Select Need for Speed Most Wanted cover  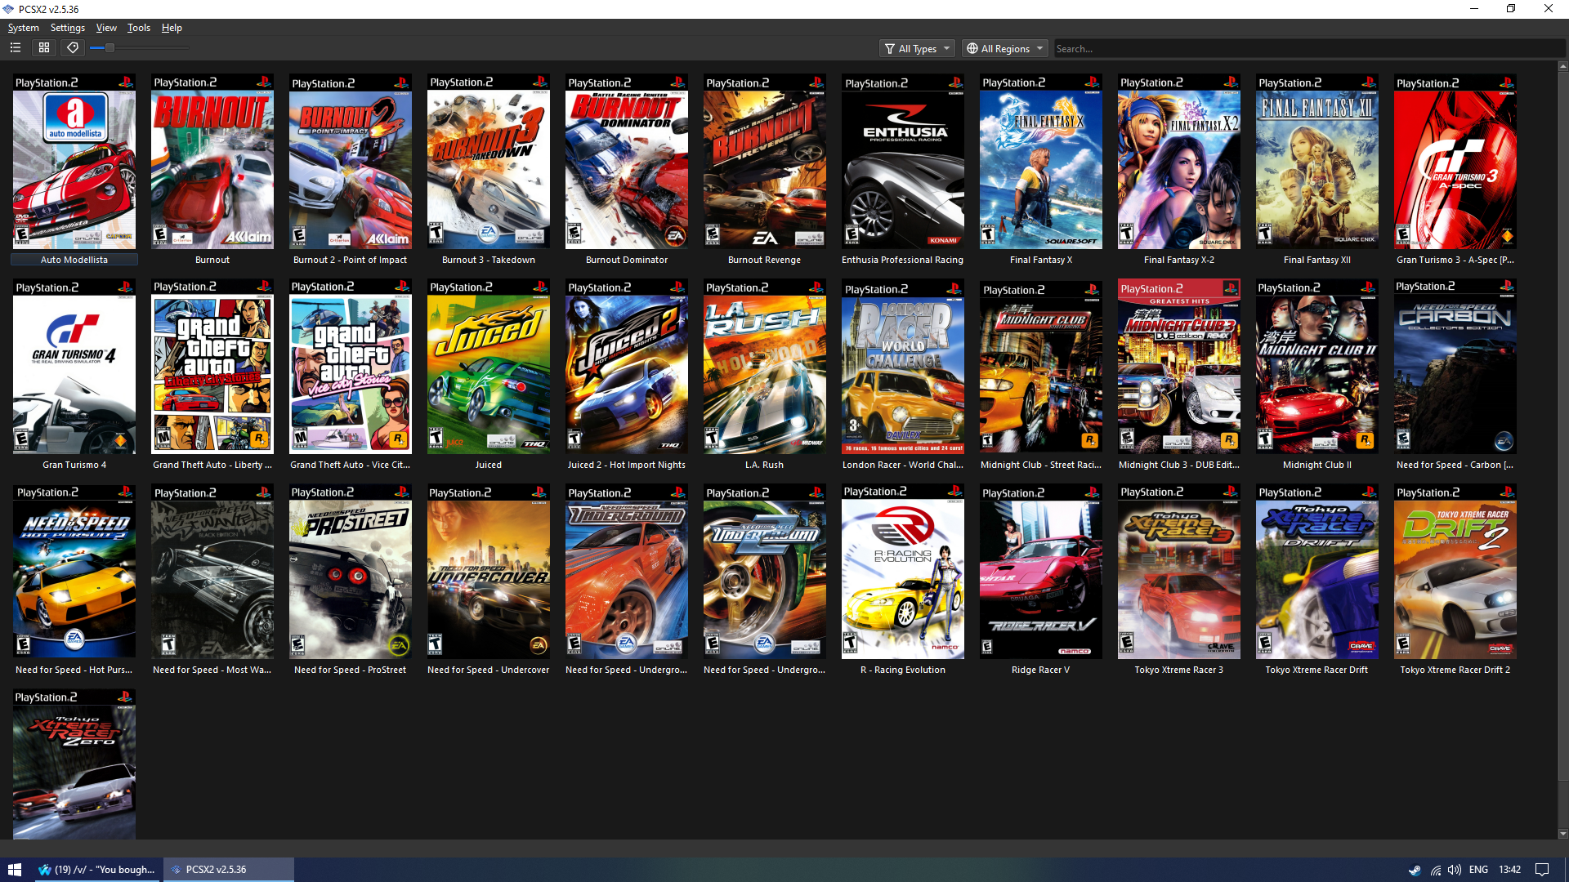[212, 572]
